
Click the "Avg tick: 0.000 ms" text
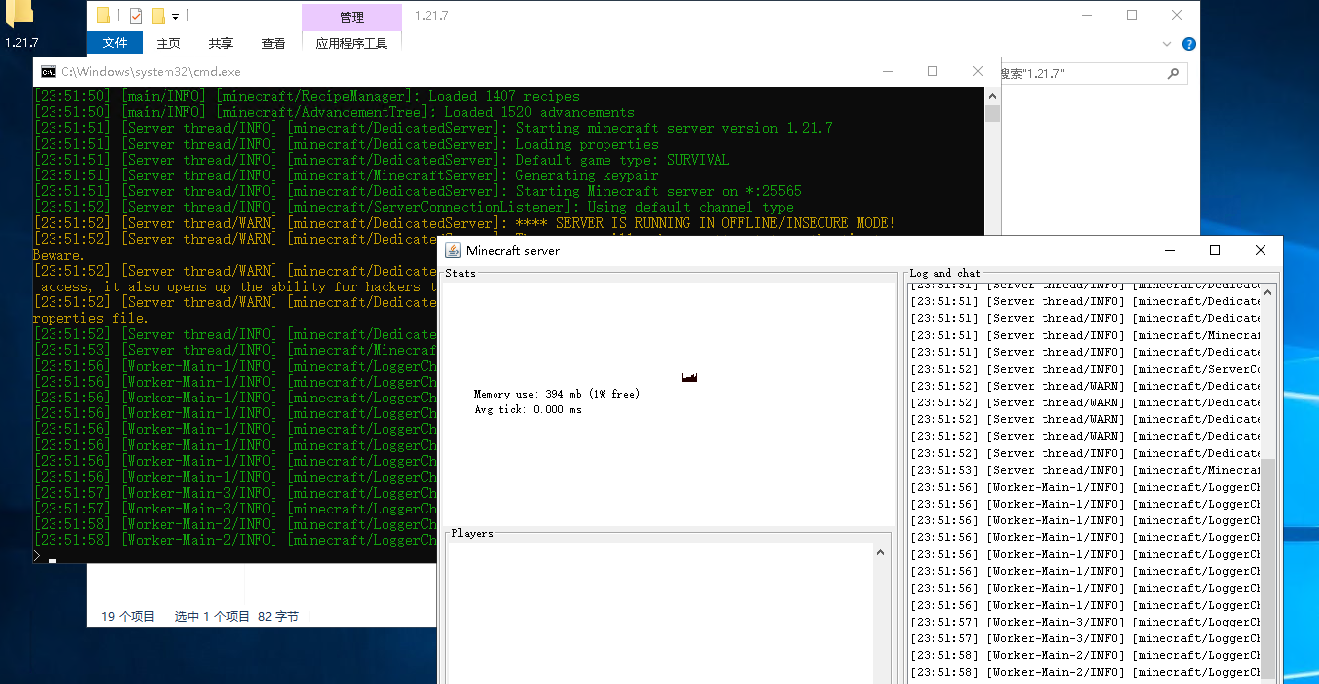click(527, 409)
